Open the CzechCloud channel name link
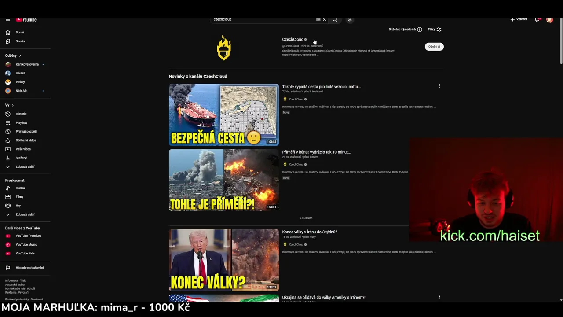 click(x=292, y=39)
